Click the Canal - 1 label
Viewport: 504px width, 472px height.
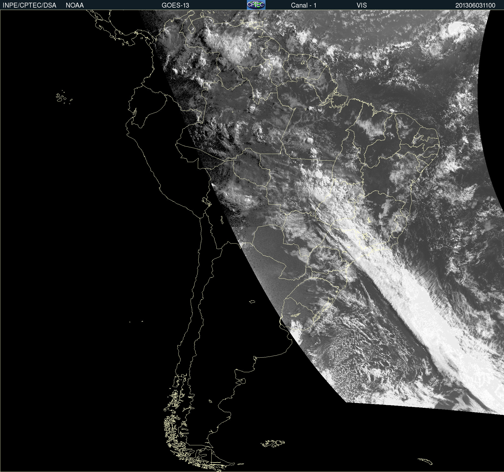[x=304, y=5]
